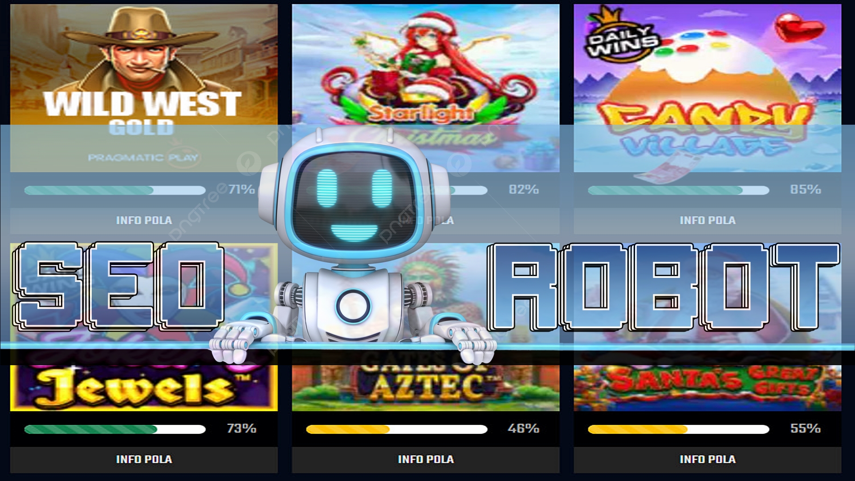855x481 pixels.
Task: Click INFO POLA below Gates of Aztec
Action: point(426,460)
